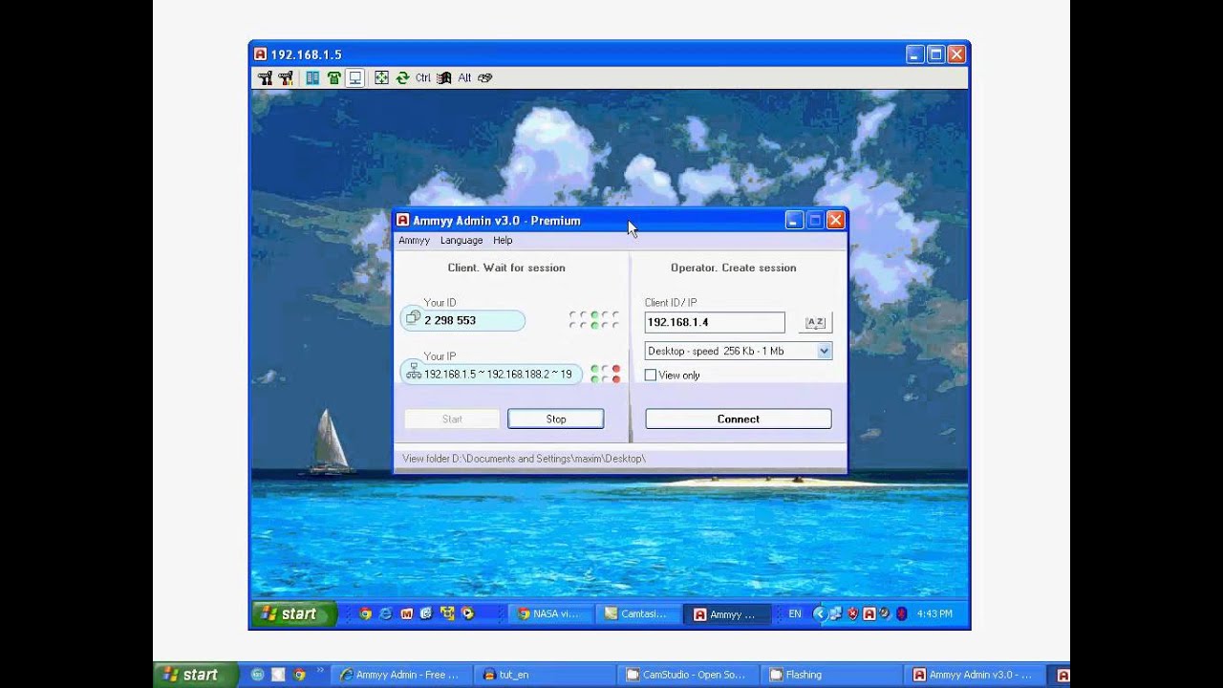Switch to Flashing taskbar button
Screen dimensions: 1223x688
(831, 675)
